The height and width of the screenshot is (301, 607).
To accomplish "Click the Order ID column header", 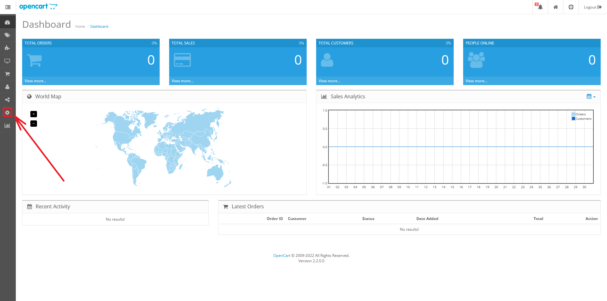I will pyautogui.click(x=275, y=219).
